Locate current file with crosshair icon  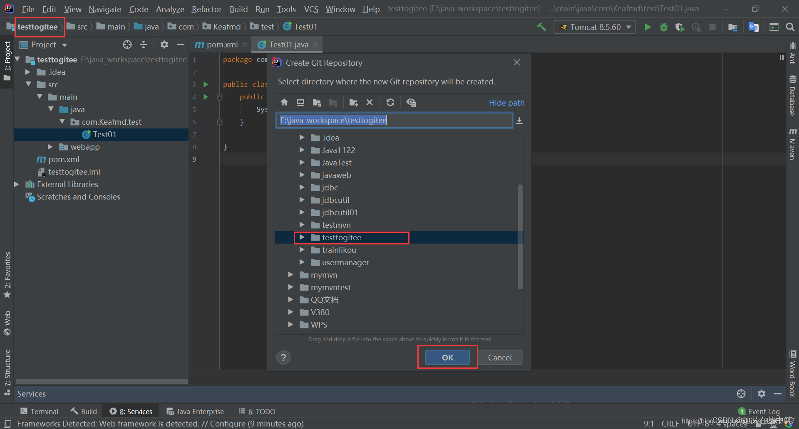[x=127, y=44]
